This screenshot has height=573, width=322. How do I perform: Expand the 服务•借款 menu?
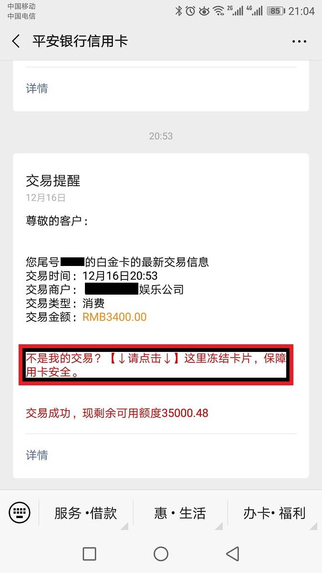point(85,513)
